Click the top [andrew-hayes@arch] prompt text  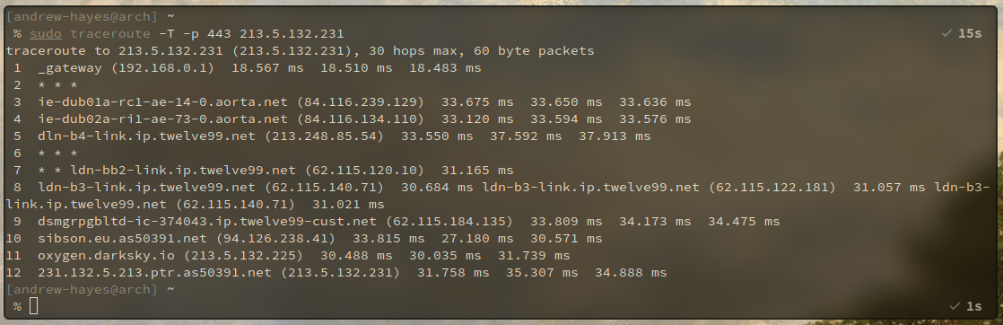point(82,17)
